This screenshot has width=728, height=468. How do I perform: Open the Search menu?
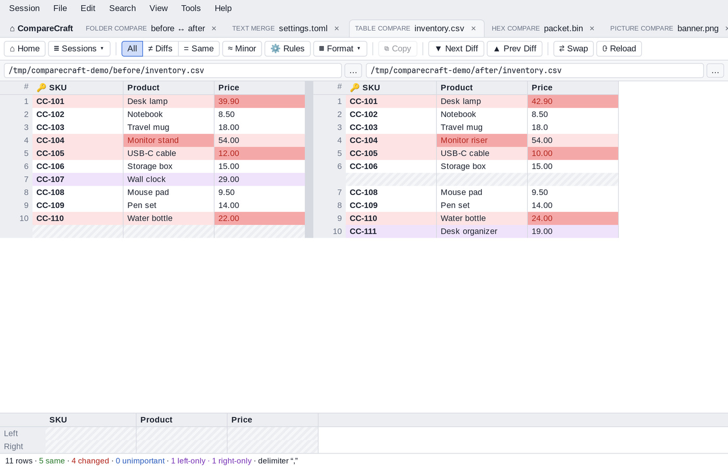(123, 8)
